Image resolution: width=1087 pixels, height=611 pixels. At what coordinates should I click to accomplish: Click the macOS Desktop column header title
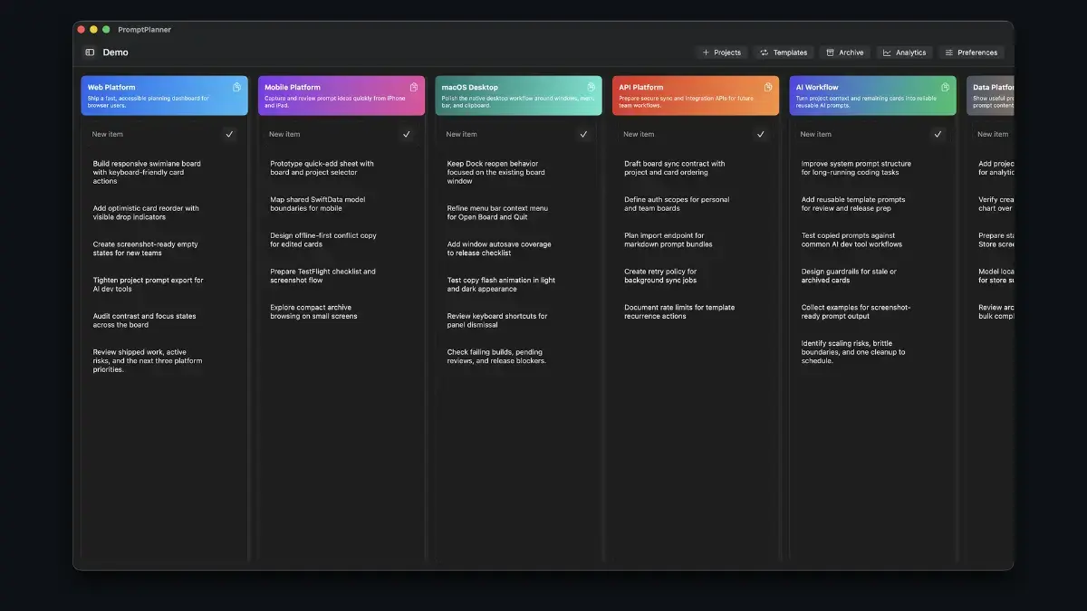470,88
